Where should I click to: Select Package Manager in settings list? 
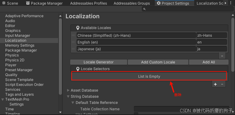(x=21, y=50)
